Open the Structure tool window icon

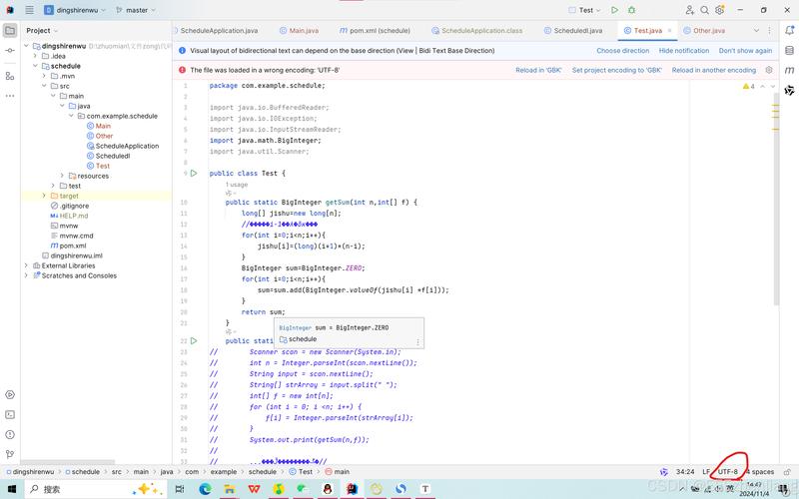(x=10, y=76)
